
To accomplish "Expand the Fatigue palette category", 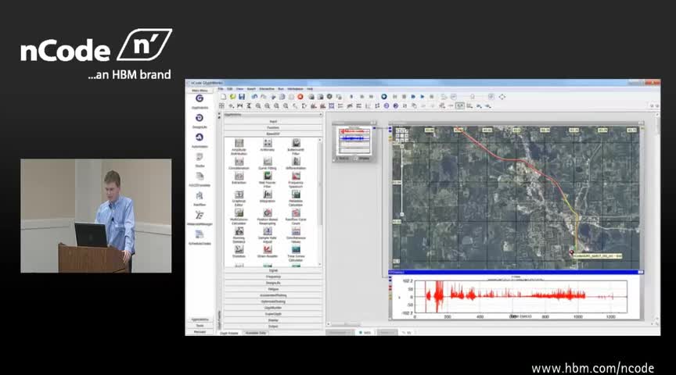I will 273,289.
